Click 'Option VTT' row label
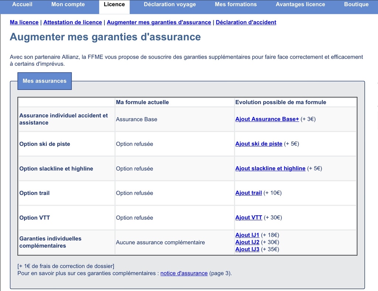 34,218
